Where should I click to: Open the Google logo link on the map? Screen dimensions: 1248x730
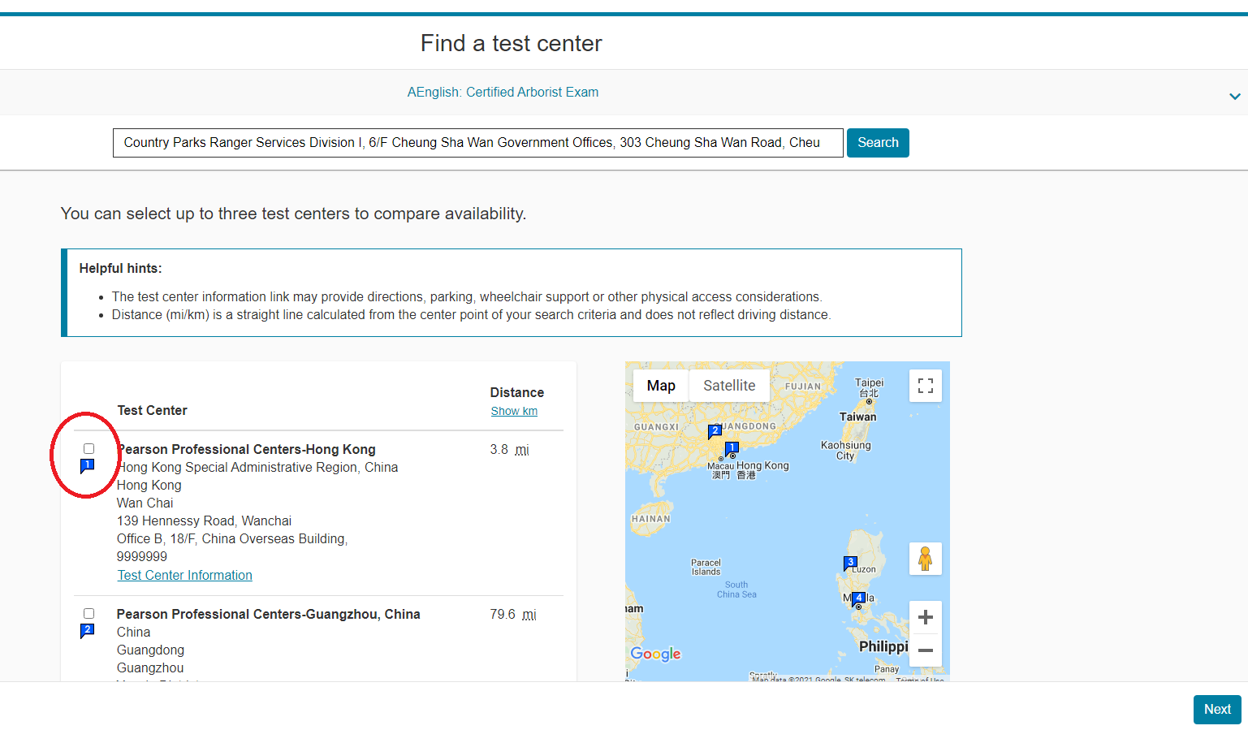[656, 654]
